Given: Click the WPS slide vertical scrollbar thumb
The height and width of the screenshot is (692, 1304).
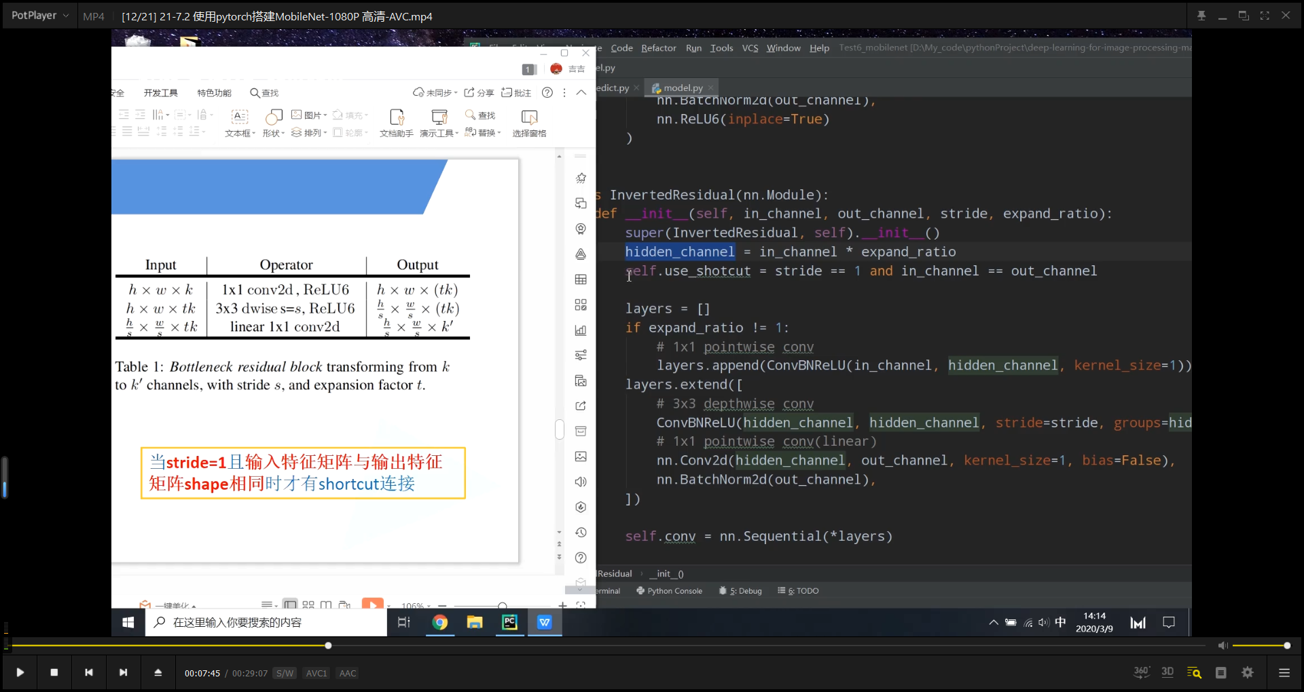Looking at the screenshot, I should [560, 429].
